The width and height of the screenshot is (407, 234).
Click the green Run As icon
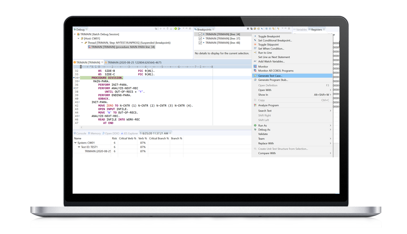point(255,125)
